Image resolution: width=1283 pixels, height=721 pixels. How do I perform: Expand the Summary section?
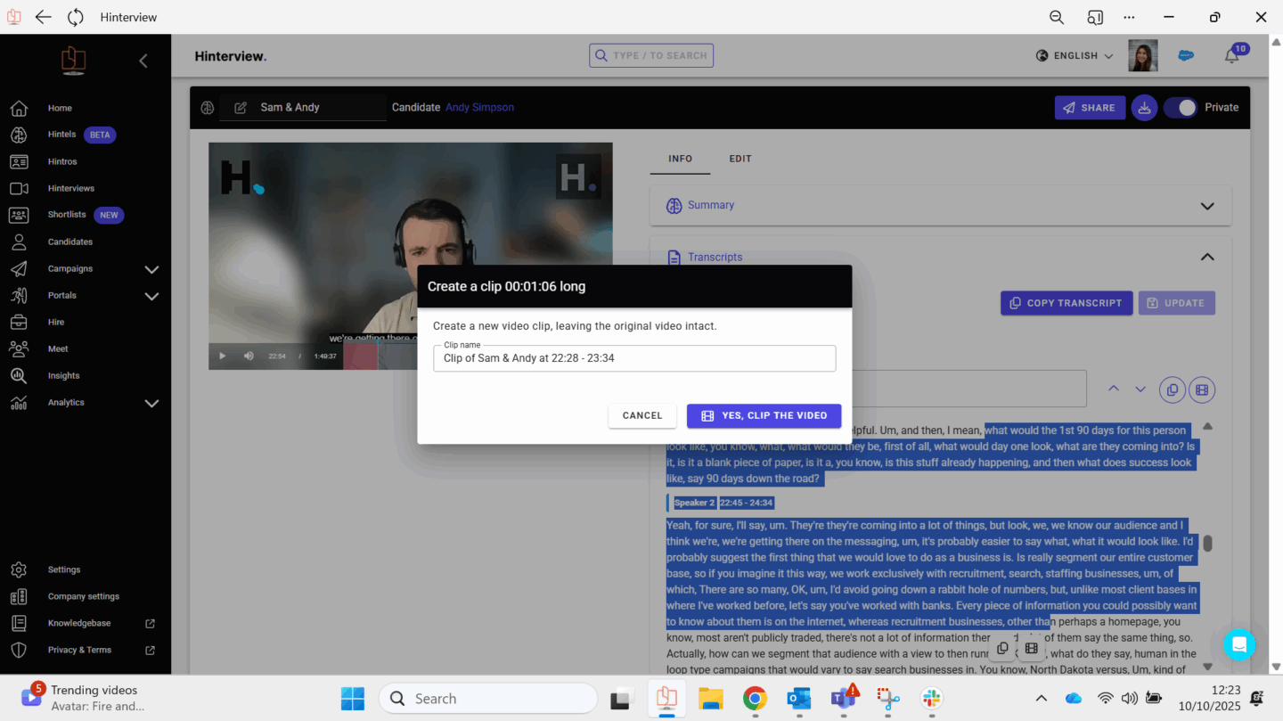click(1206, 206)
